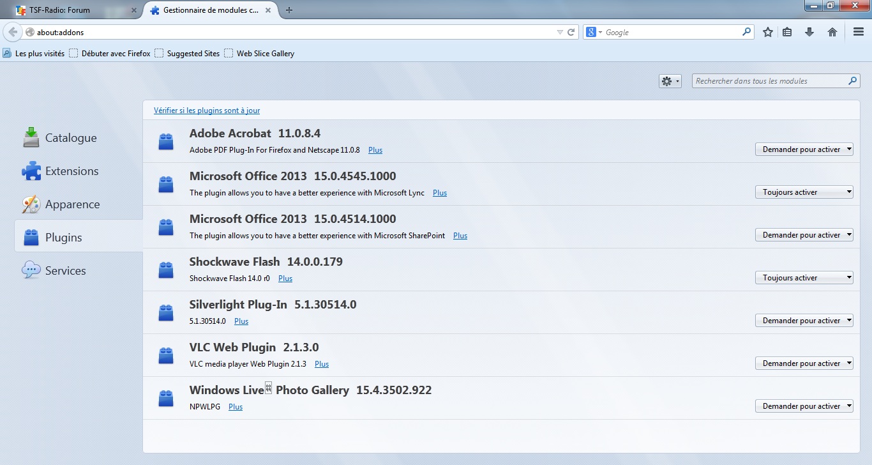Click the search magnifier in Google box
This screenshot has width=872, height=465.
point(747,32)
